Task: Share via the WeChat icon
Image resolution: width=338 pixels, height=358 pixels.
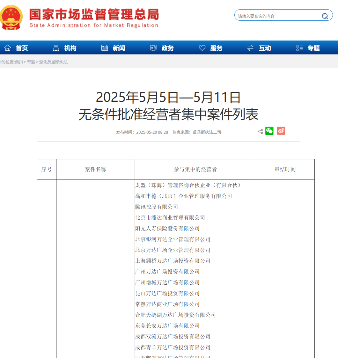Action: point(269,131)
